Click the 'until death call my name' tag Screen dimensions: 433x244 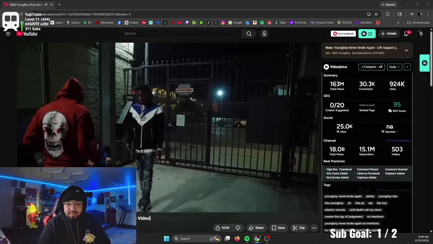point(365,210)
